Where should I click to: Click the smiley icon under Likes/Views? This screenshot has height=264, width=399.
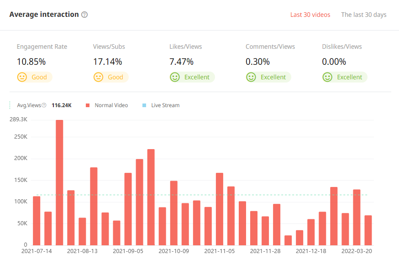pos(175,77)
